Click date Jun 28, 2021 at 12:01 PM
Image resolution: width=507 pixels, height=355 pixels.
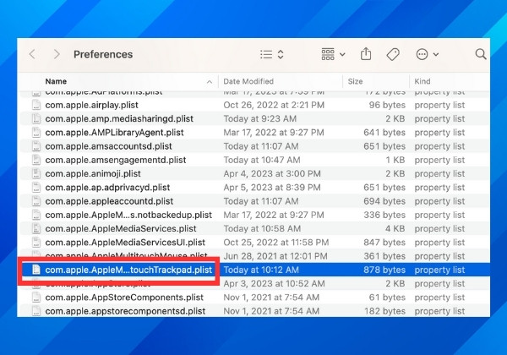point(275,256)
